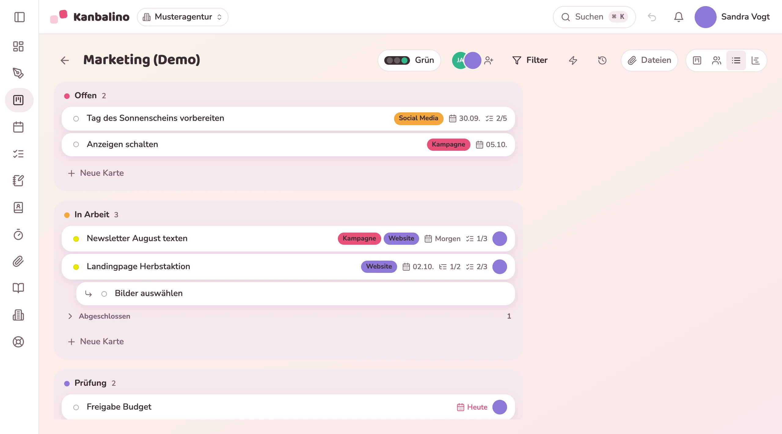Open the help lifebuoy icon in sidebar
The image size is (782, 434).
click(x=18, y=342)
